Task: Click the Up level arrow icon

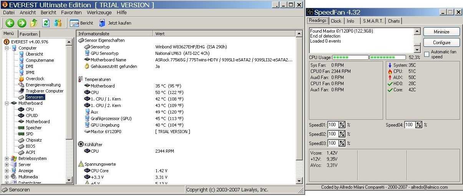Action: (x=34, y=23)
